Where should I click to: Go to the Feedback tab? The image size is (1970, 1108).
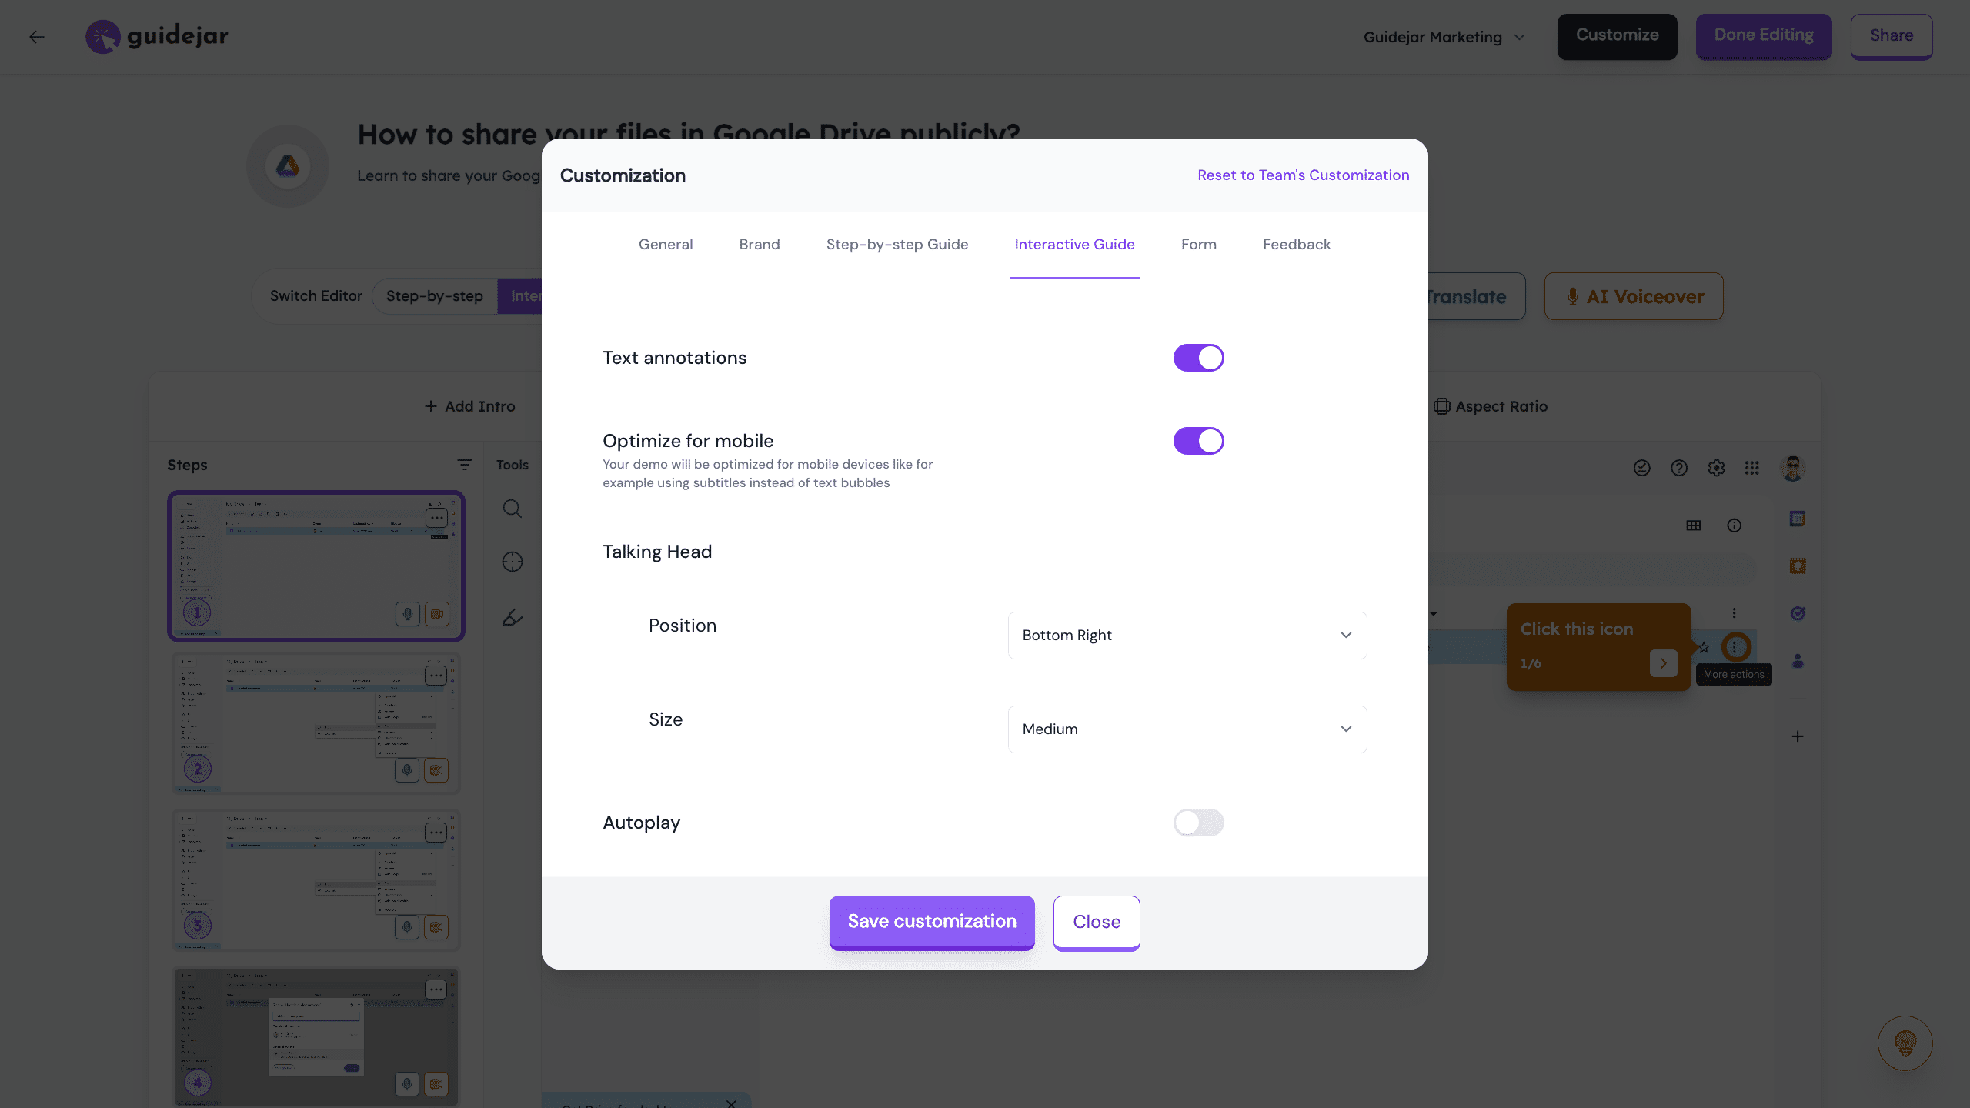pos(1296,245)
